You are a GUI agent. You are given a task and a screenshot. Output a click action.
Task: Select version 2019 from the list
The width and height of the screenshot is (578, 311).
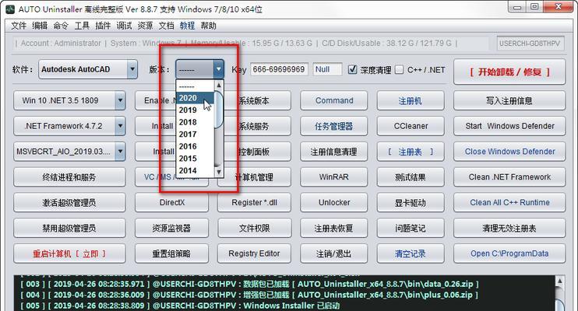click(x=195, y=110)
